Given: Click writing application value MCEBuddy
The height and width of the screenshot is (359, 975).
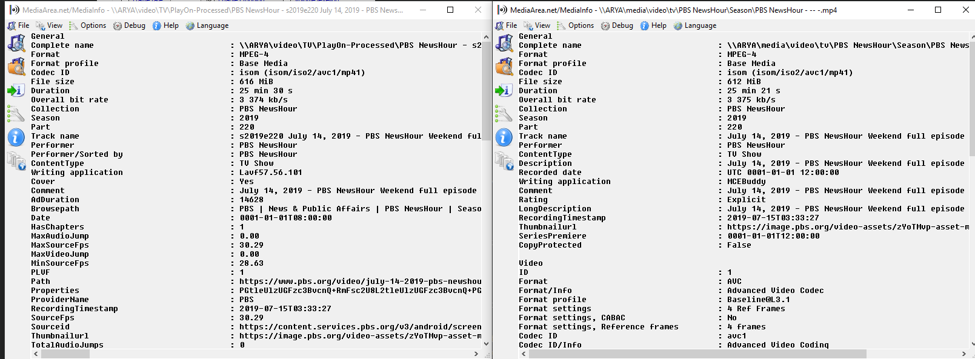Looking at the screenshot, I should 747,182.
